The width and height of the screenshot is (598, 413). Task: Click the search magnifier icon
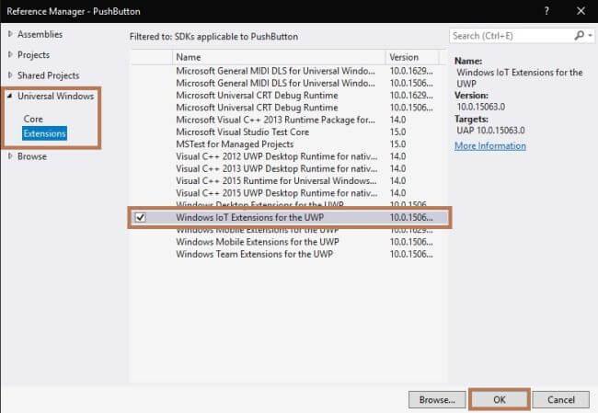click(579, 36)
